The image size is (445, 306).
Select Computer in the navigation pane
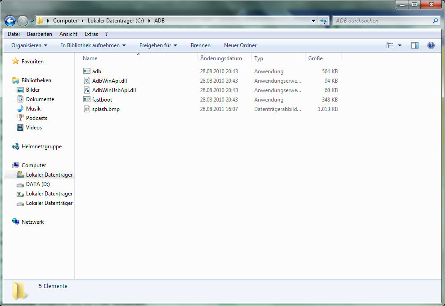[34, 165]
